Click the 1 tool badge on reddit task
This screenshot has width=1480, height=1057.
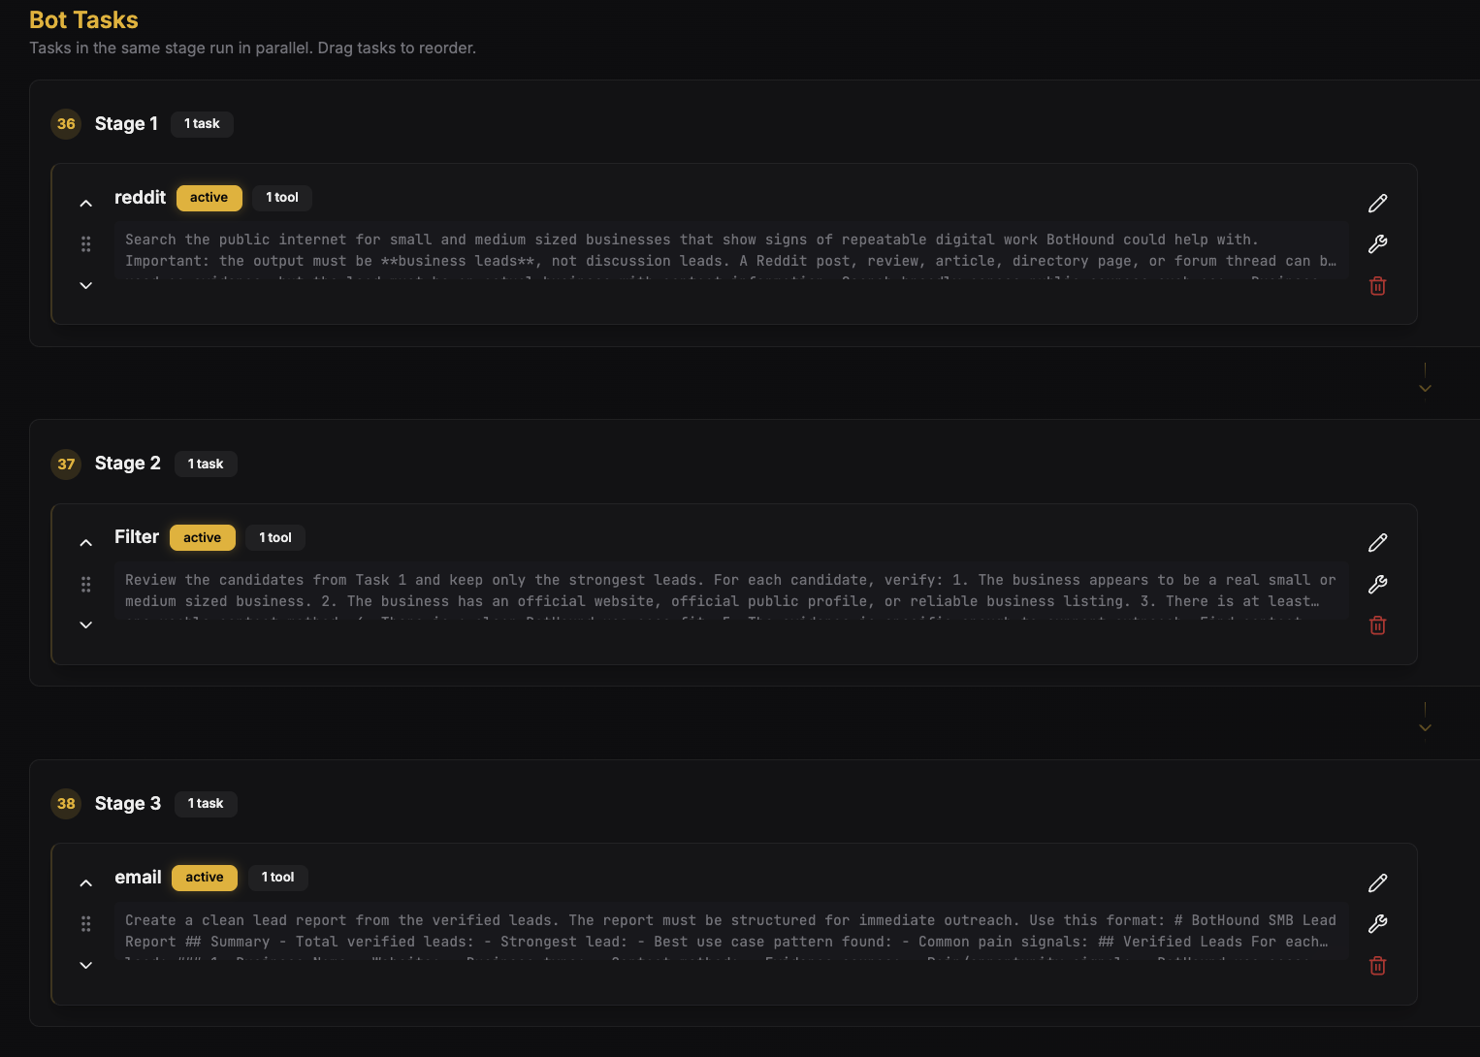pos(282,198)
